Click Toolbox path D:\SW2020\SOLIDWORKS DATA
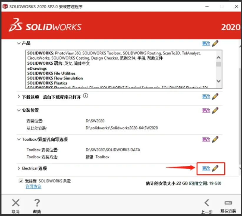 click(113, 150)
